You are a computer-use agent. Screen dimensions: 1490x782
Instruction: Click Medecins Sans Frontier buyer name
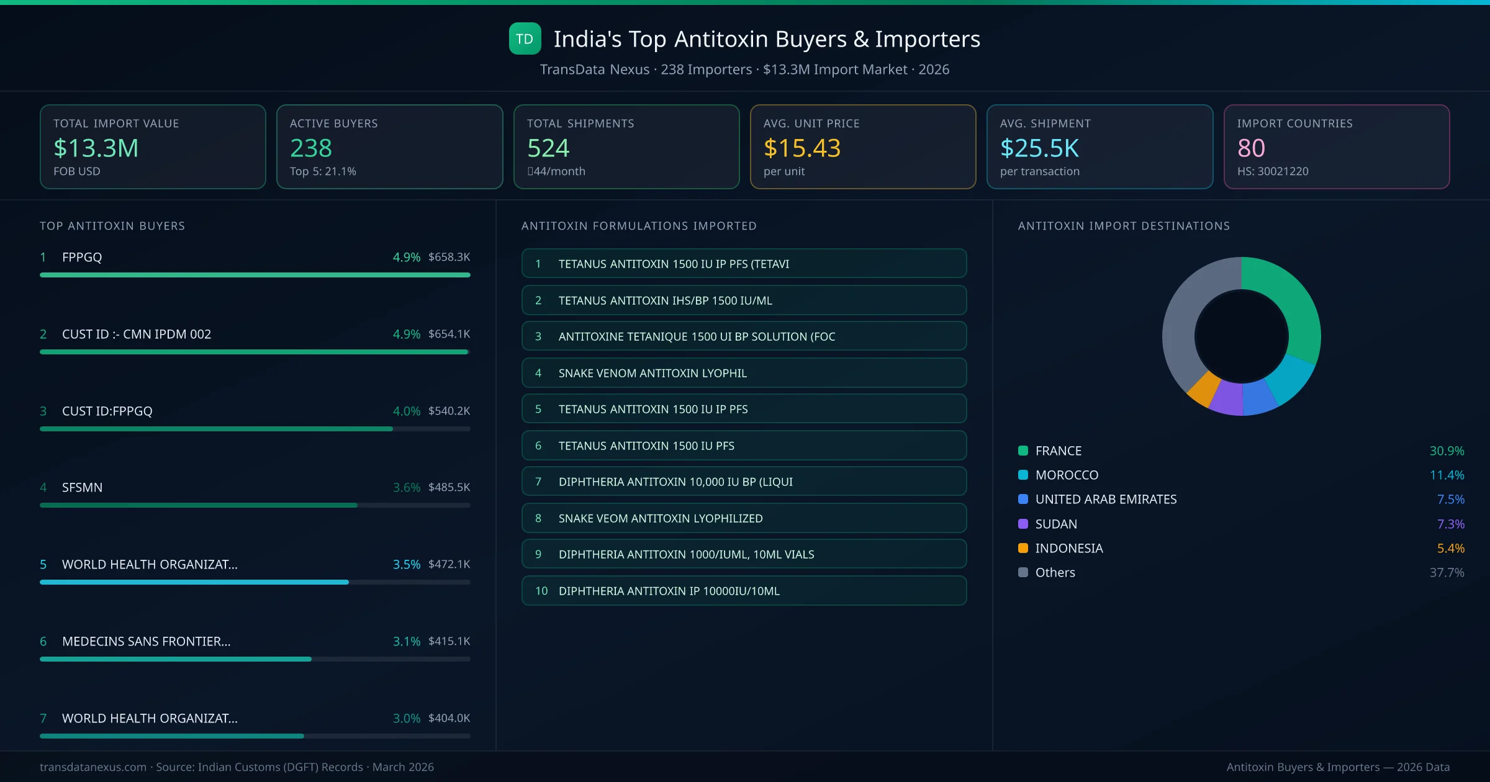146,641
